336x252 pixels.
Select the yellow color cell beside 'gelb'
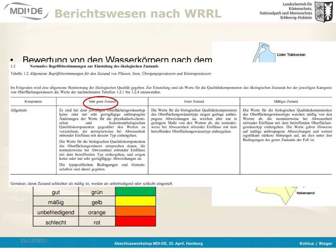click(x=136, y=201)
